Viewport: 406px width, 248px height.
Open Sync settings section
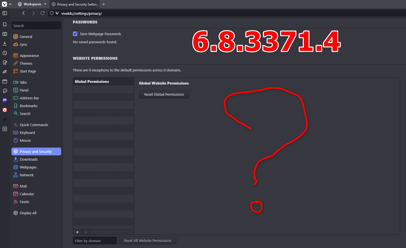(x=36, y=44)
